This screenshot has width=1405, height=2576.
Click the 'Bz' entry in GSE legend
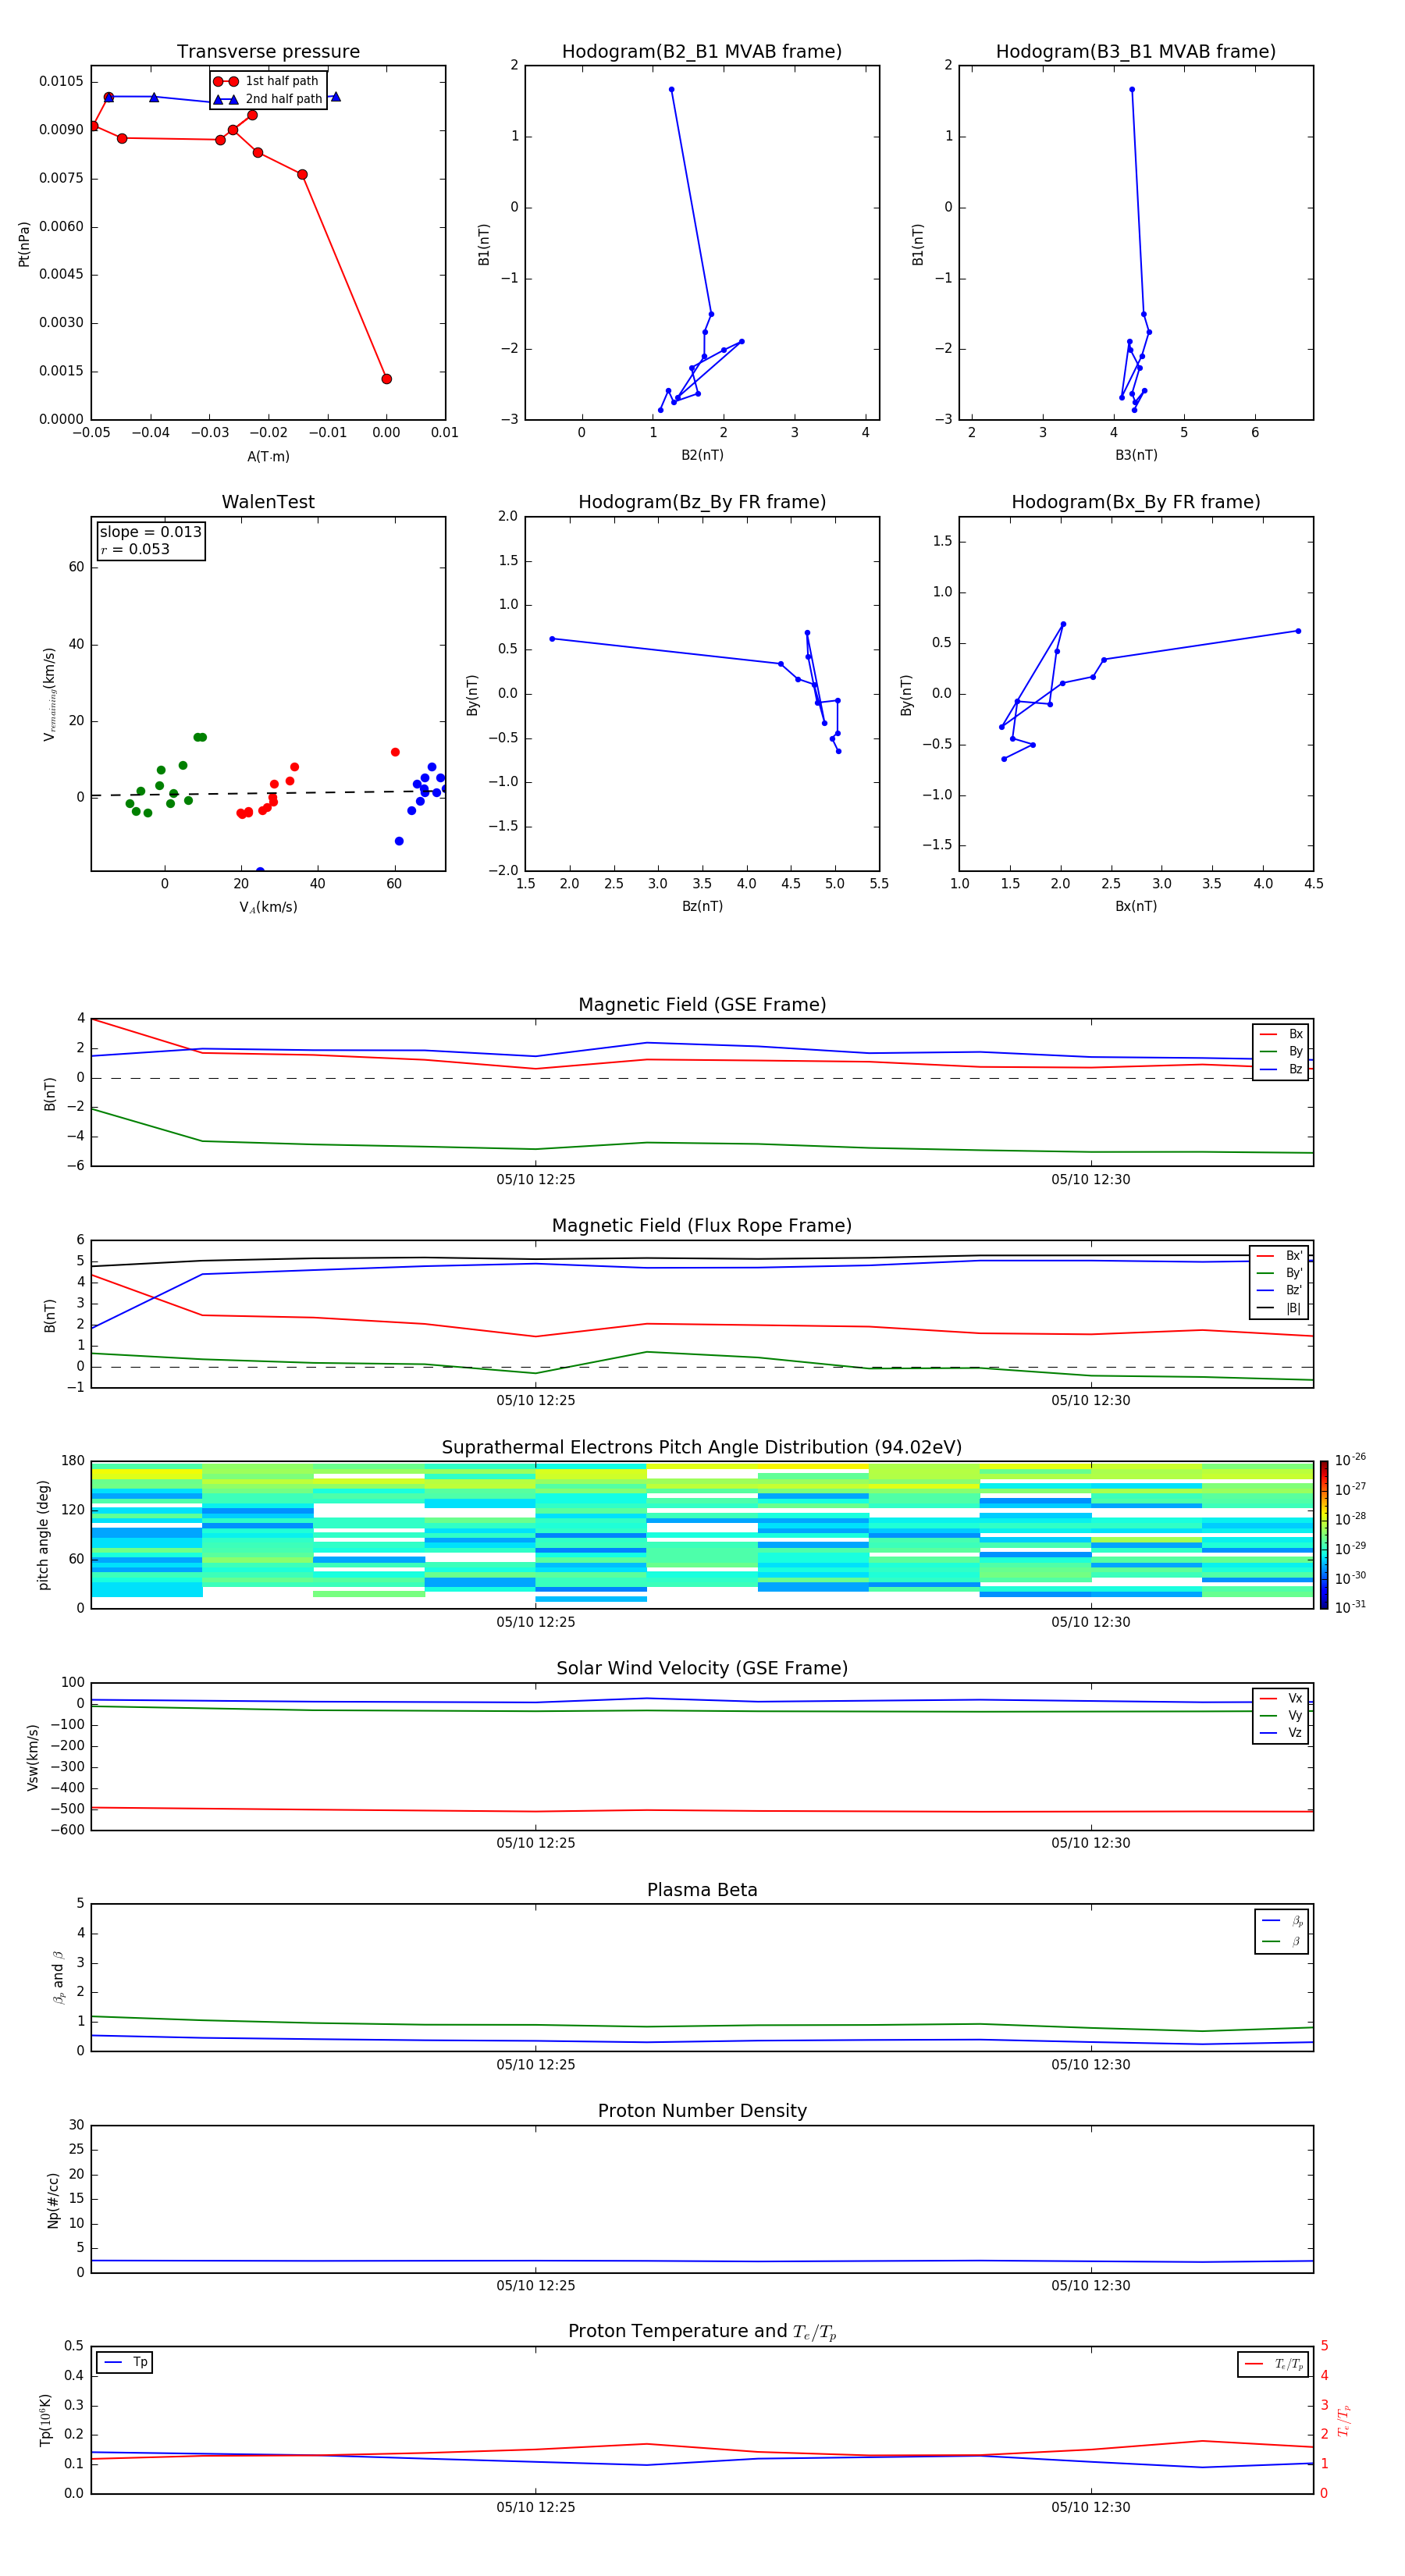point(1281,1069)
